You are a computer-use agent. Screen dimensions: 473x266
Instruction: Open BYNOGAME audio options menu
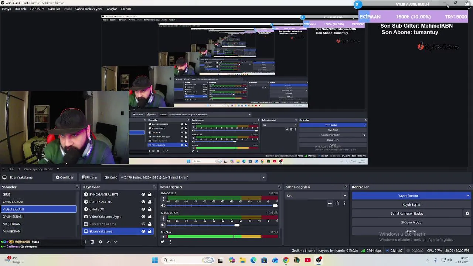163,199
